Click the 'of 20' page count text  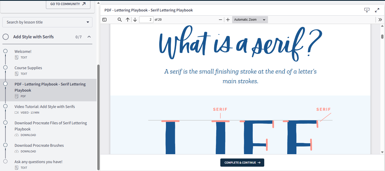pos(158,20)
